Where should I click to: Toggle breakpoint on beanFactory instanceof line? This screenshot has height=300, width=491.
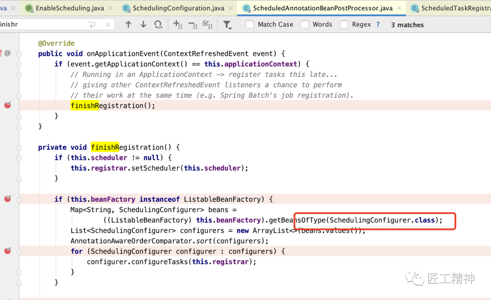tap(8, 199)
